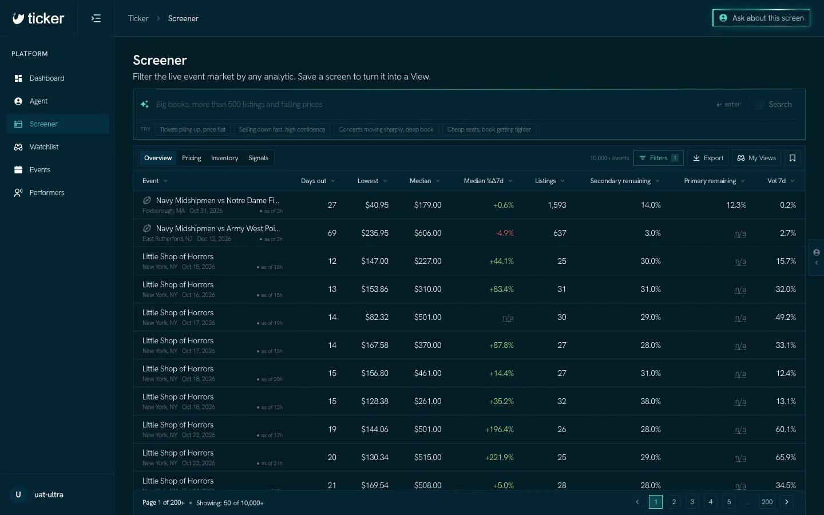Open Events in the sidebar
The height and width of the screenshot is (515, 824).
[x=58, y=170]
